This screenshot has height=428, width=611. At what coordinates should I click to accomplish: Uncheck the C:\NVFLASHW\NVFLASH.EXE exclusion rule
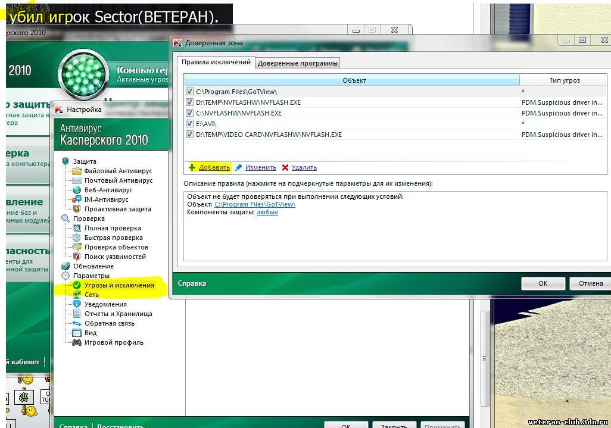click(189, 113)
